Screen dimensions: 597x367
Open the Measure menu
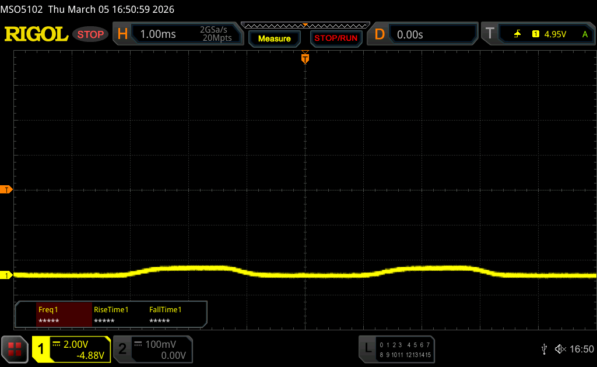click(x=274, y=38)
